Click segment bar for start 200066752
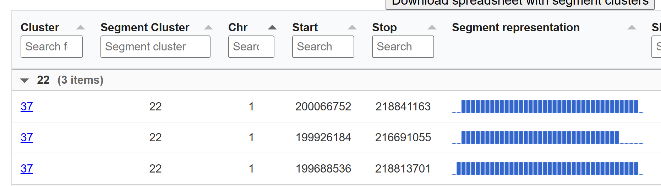The height and width of the screenshot is (186, 661). (547, 106)
